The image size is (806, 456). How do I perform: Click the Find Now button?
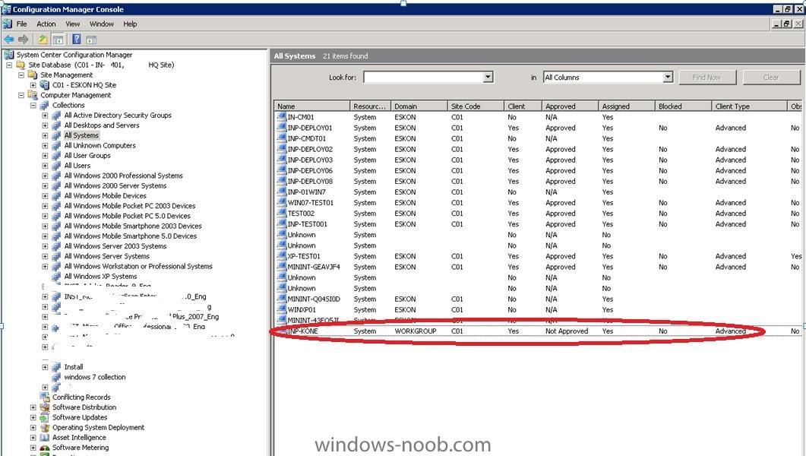point(706,77)
